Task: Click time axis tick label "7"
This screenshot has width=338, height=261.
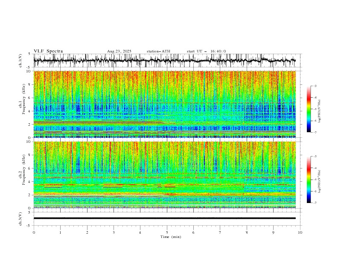Action: click(x=220, y=232)
